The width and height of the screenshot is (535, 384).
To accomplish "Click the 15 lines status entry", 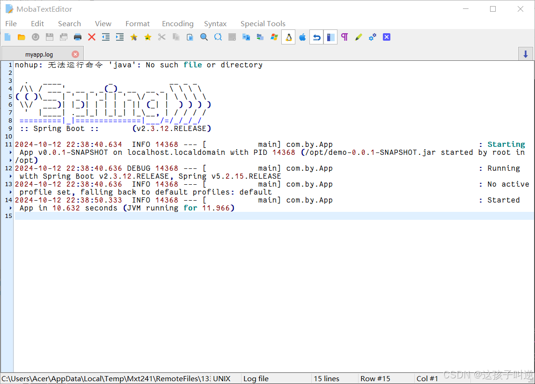I will coord(327,378).
